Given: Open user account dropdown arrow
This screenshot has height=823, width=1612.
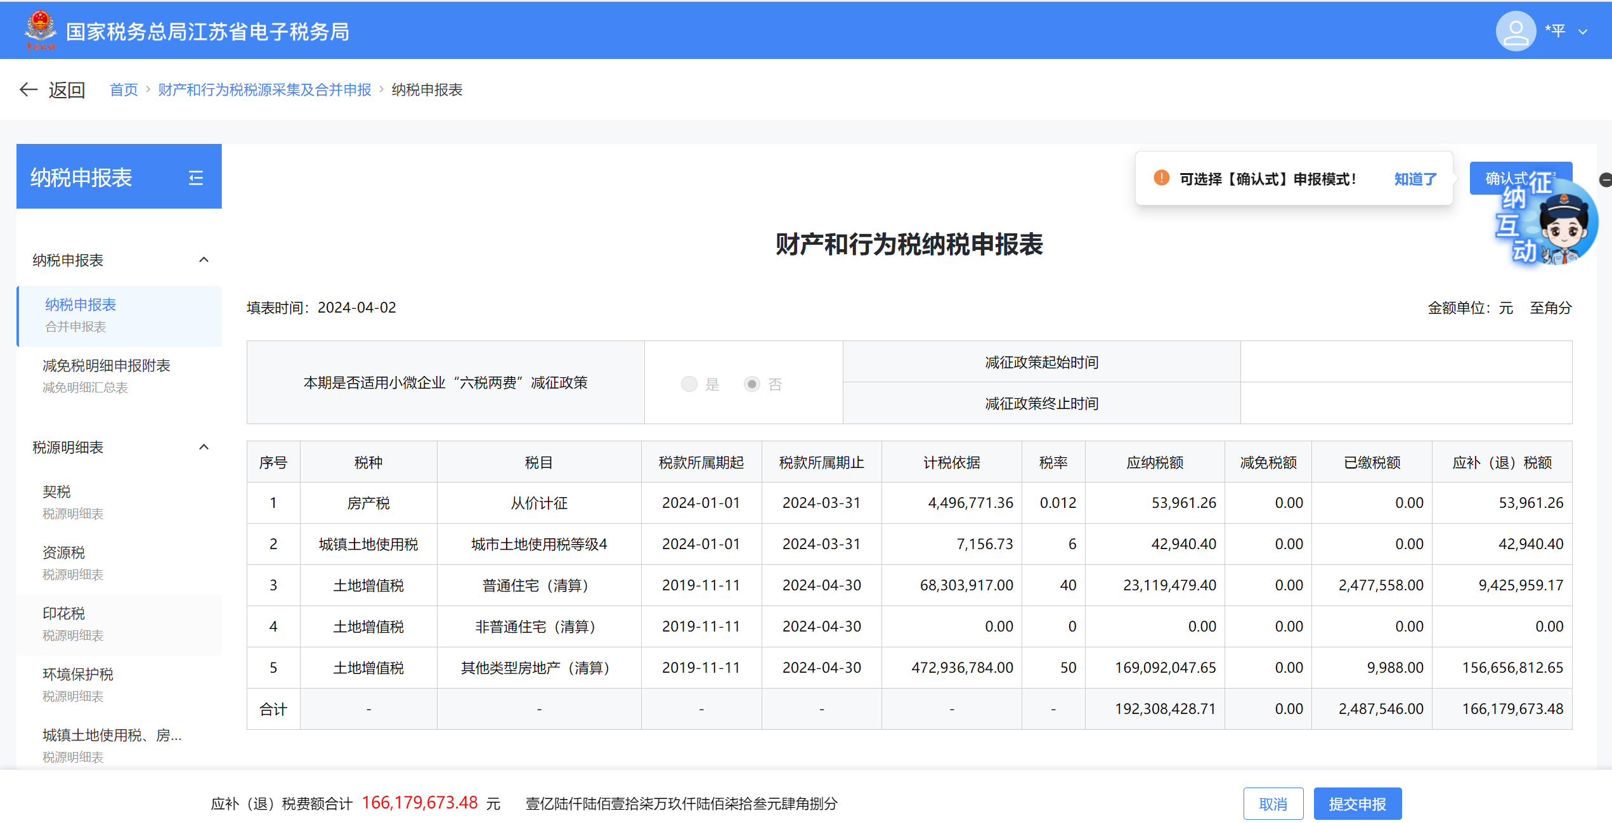Looking at the screenshot, I should pos(1583,32).
